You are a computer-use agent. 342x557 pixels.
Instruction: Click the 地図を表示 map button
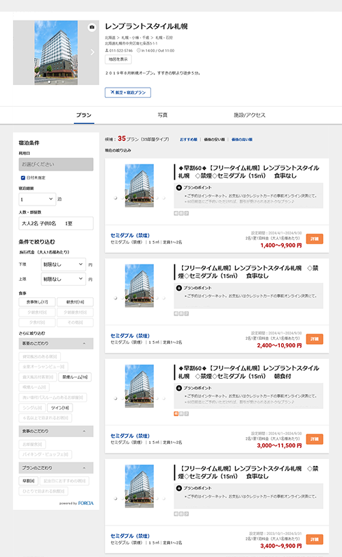click(118, 60)
